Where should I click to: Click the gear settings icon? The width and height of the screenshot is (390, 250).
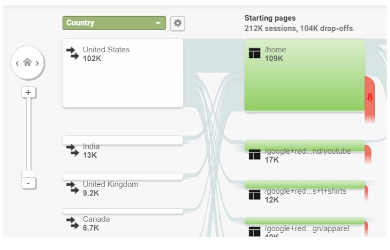pos(177,23)
